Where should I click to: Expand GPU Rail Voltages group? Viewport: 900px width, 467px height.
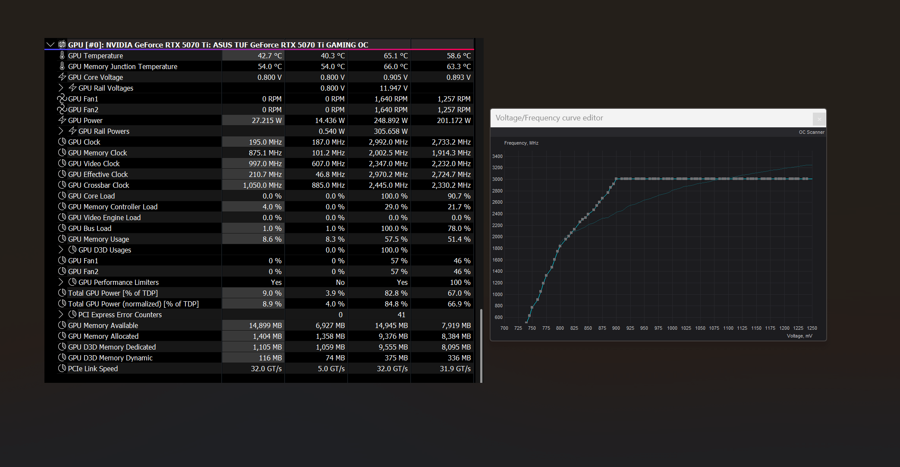click(61, 88)
